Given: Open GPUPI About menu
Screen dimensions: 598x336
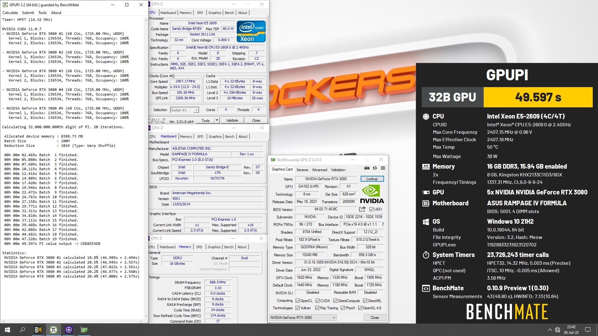Looking at the screenshot, I should click(56, 13).
